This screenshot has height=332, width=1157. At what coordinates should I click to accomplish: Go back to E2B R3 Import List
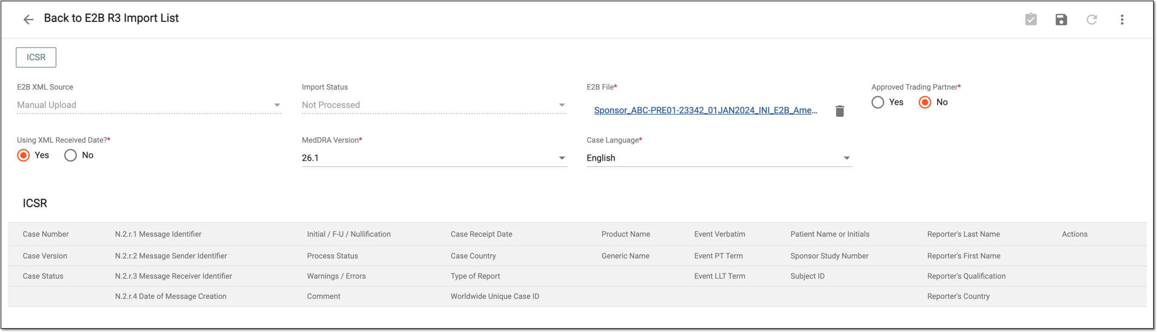tap(111, 18)
